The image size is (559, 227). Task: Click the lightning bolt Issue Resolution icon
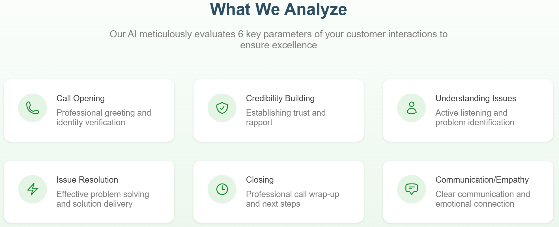(33, 189)
